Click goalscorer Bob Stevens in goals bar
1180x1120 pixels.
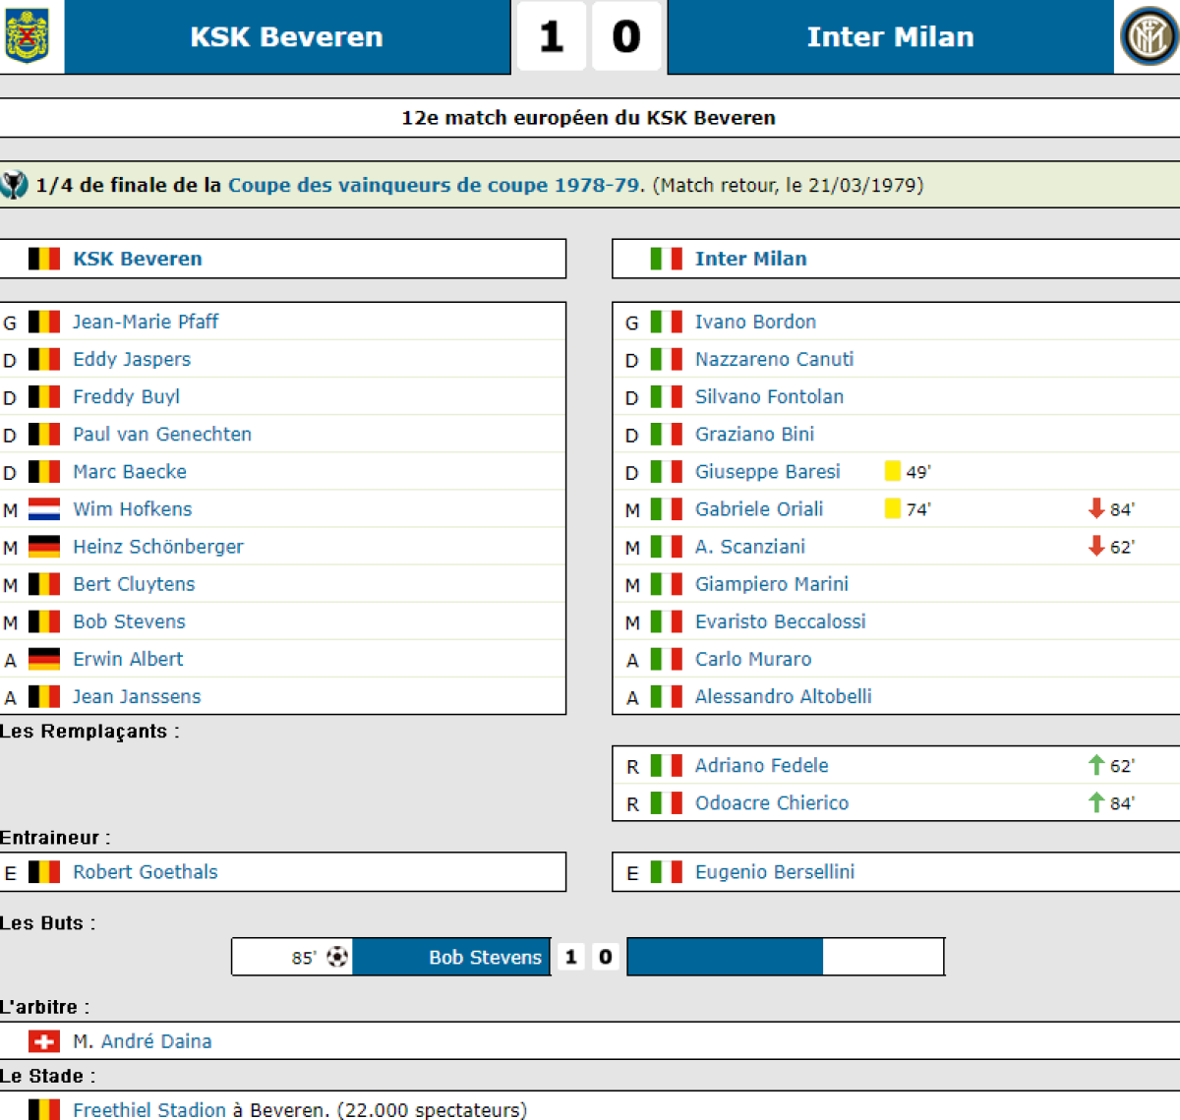pos(485,957)
